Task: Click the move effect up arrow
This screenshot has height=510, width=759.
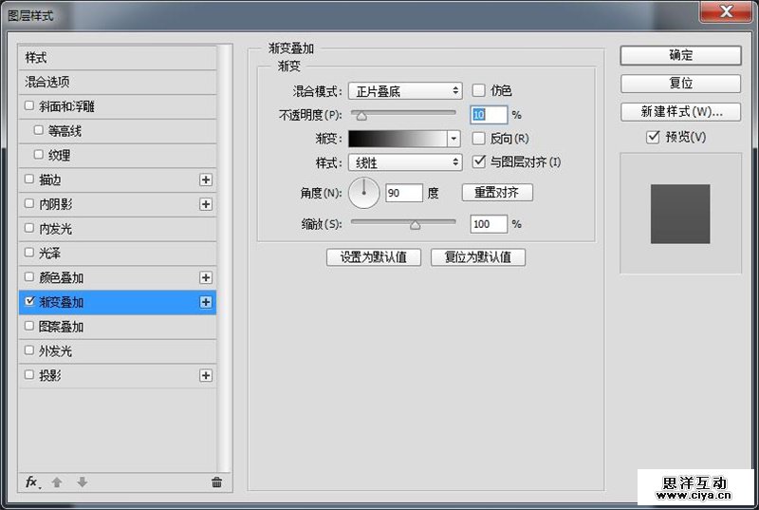Action: tap(57, 482)
